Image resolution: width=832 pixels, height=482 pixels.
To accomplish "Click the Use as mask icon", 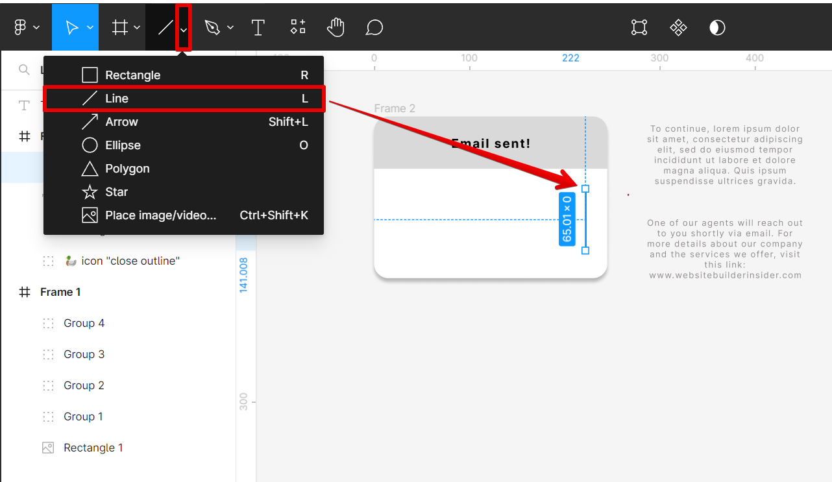I will coord(716,27).
